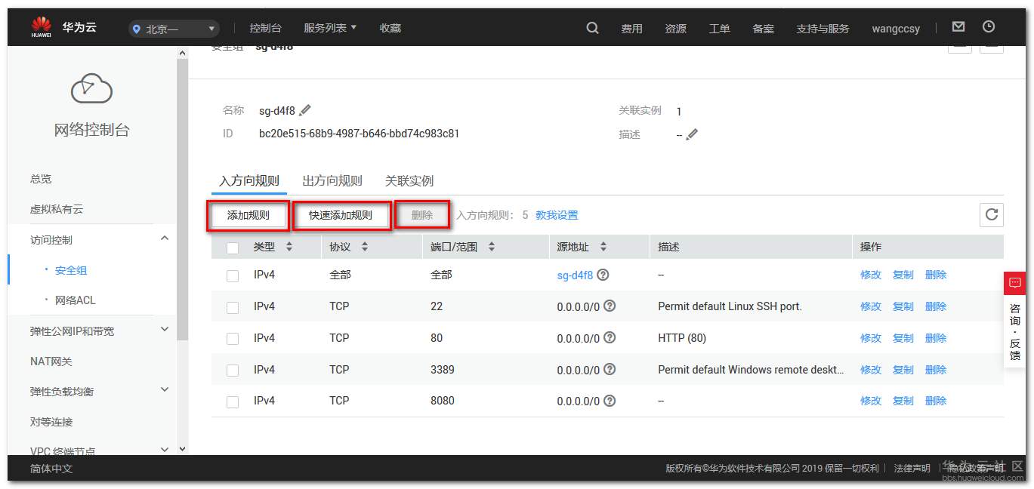Open the 服务列表 dropdown menu
Viewport: 1034px width, 489px height.
click(x=330, y=28)
